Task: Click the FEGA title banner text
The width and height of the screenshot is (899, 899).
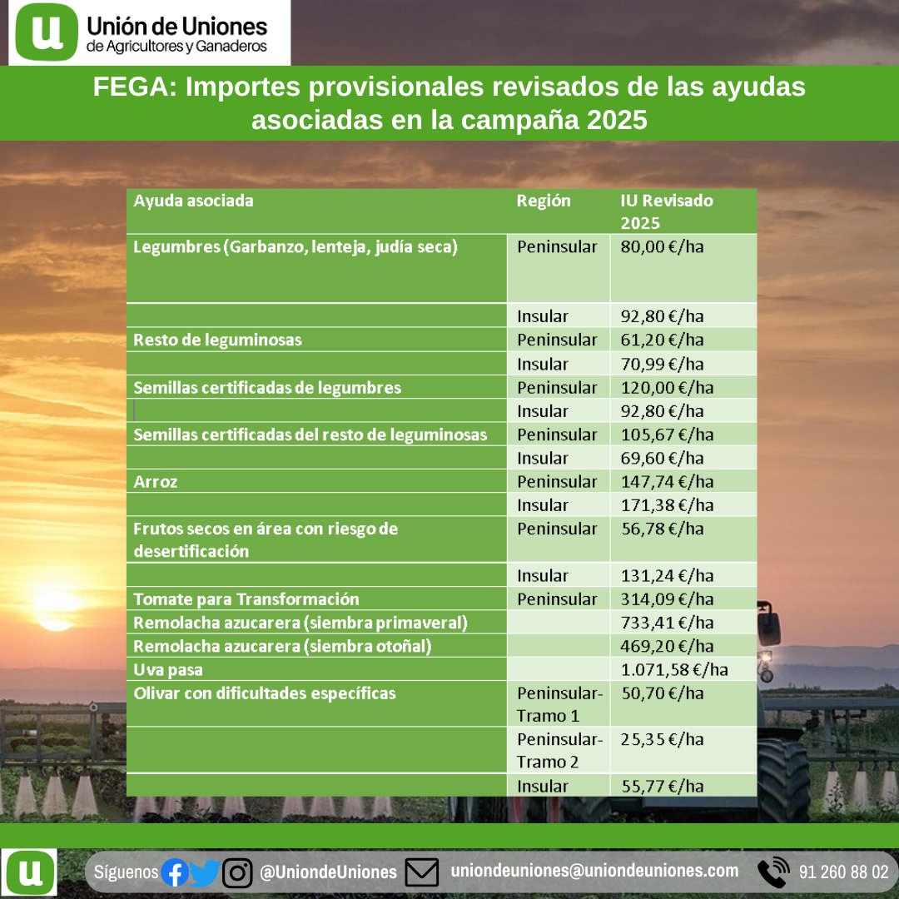Action: click(449, 103)
